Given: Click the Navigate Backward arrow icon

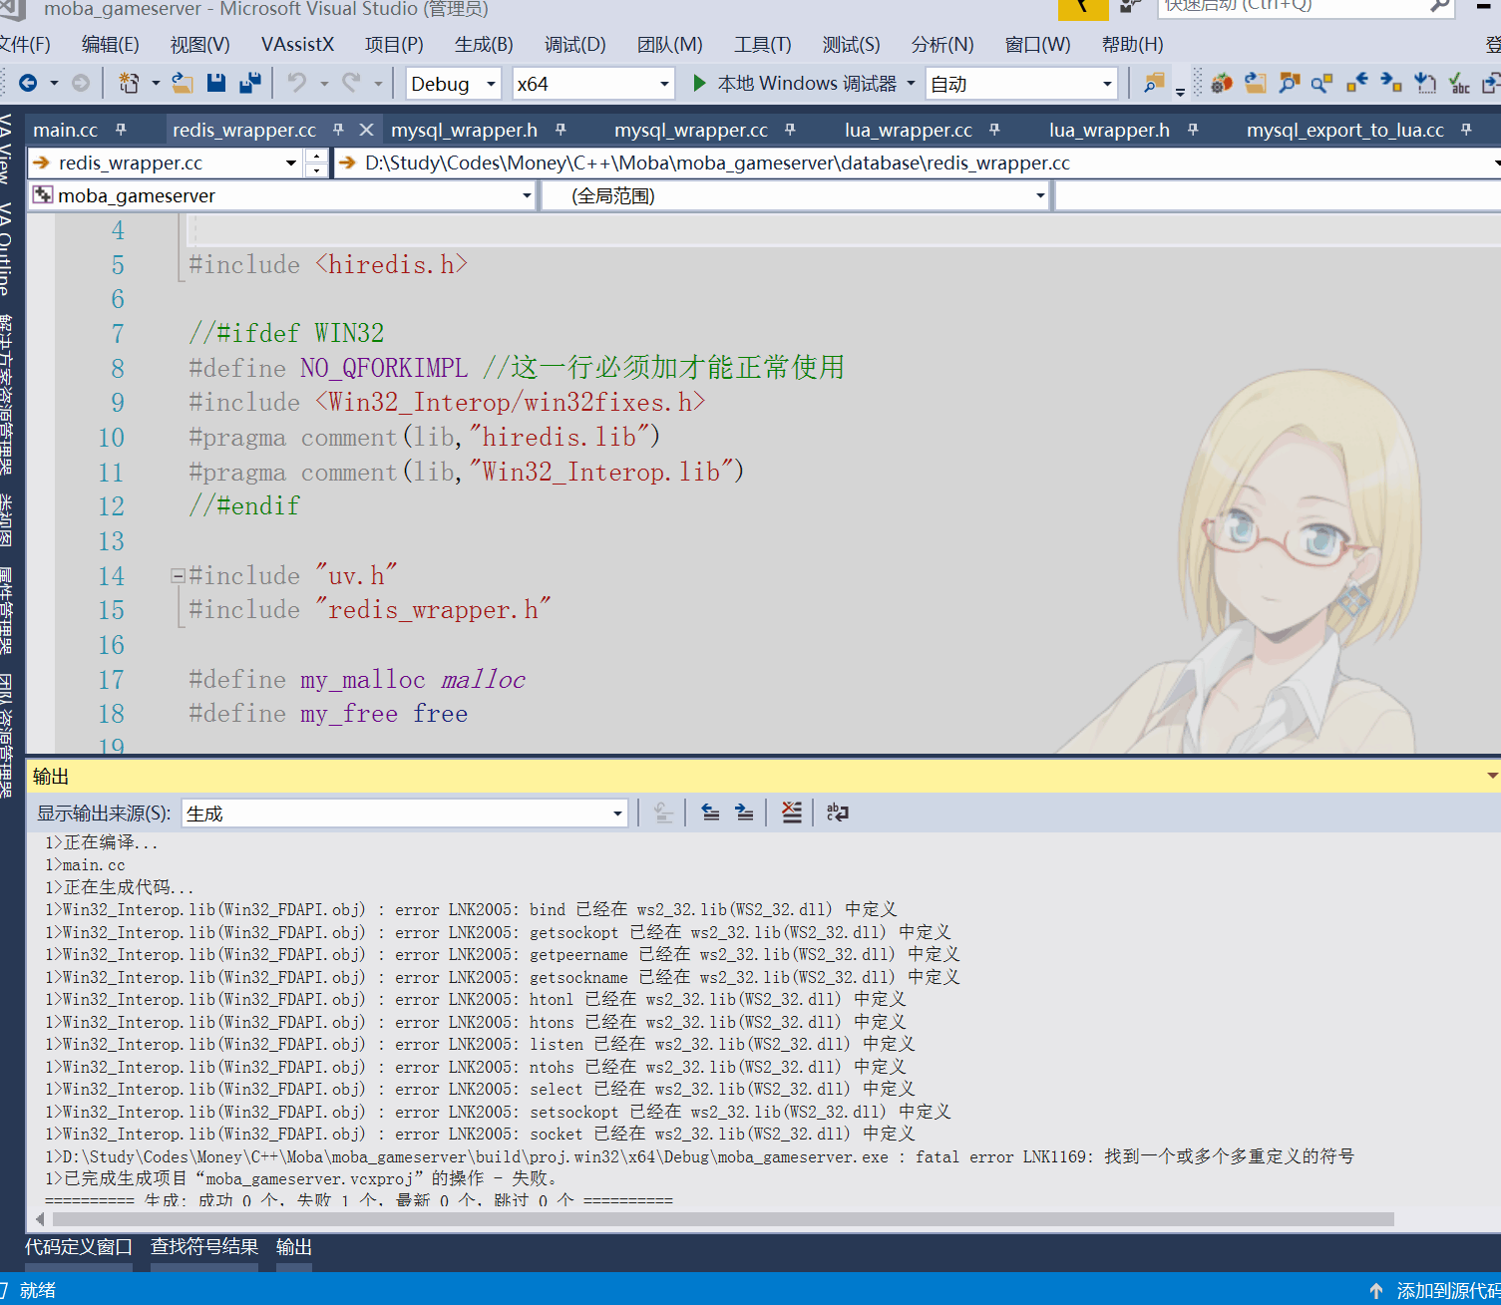Looking at the screenshot, I should [28, 84].
